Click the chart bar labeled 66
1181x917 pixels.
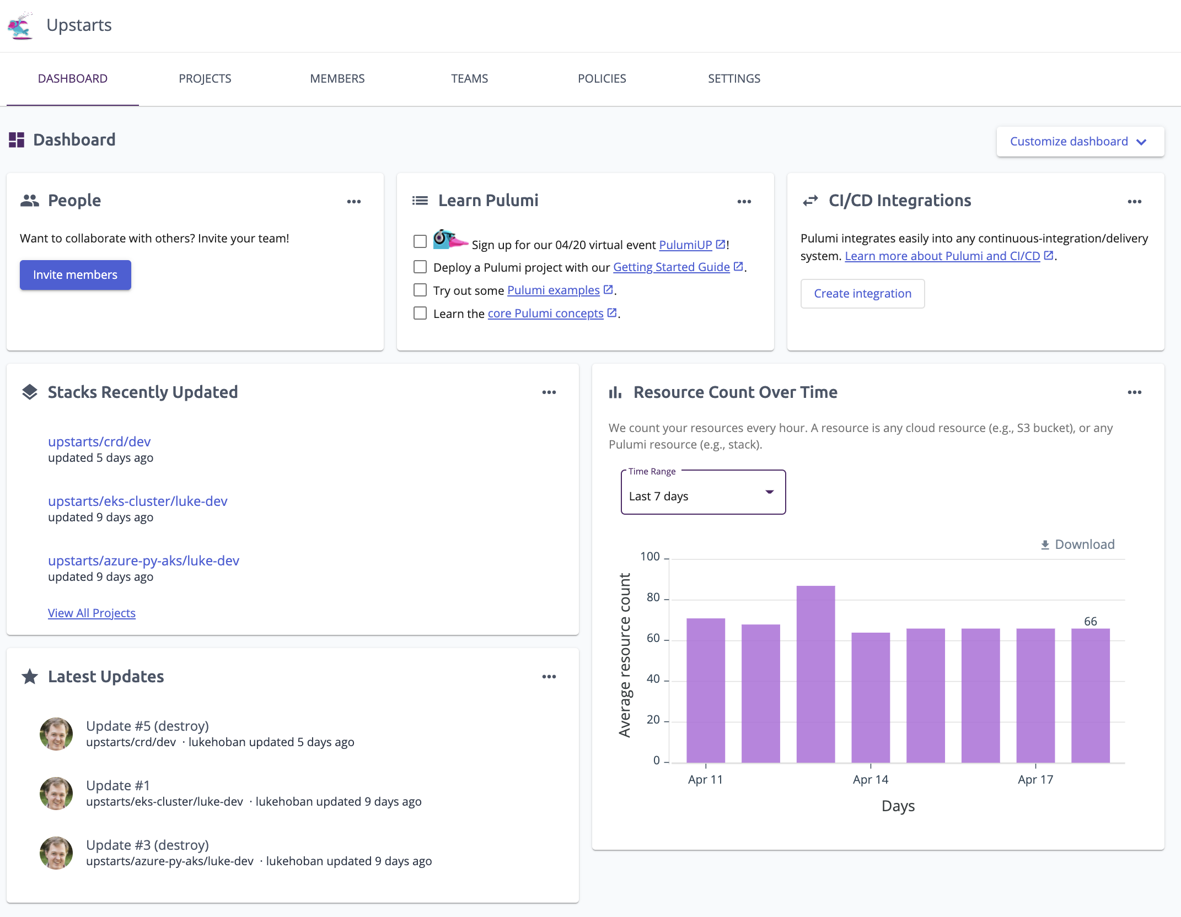(1091, 695)
